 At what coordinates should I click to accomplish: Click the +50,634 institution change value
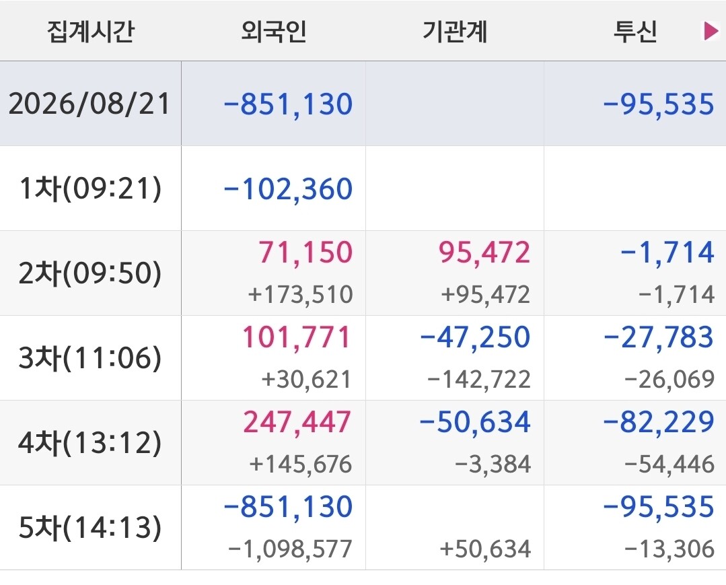pyautogui.click(x=484, y=549)
